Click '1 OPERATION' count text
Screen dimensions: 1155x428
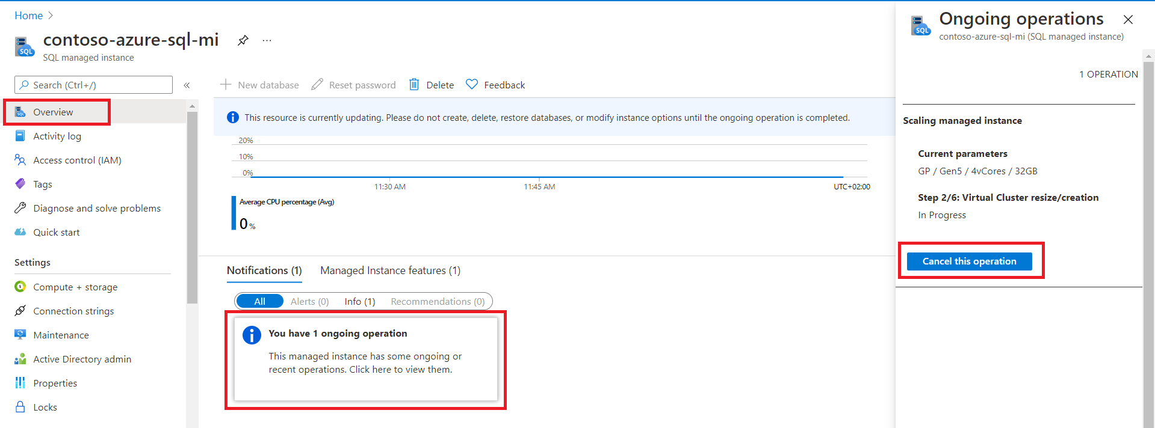pos(1109,75)
